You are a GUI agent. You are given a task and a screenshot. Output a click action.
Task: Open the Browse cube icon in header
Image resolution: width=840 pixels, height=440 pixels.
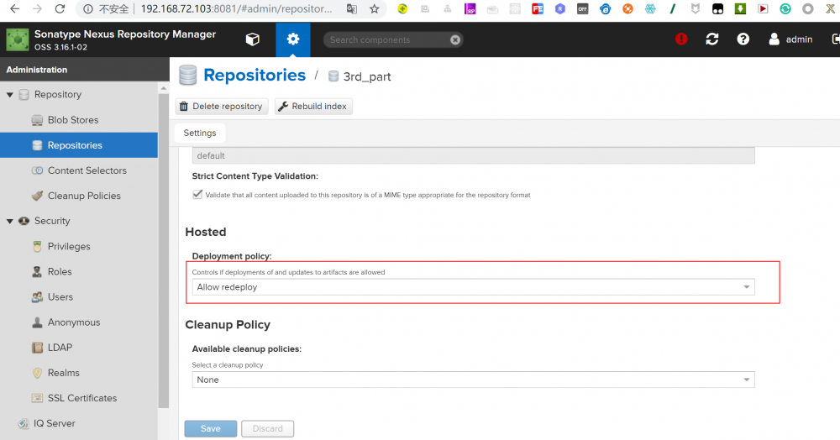pyautogui.click(x=252, y=39)
